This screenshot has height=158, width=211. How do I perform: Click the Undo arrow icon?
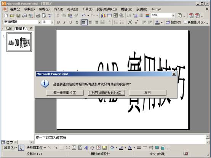84,16
